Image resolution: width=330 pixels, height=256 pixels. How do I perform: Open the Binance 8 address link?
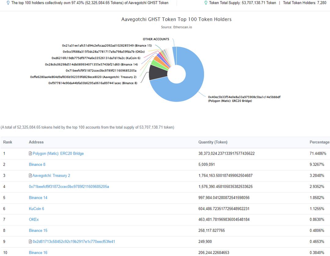point(37,165)
